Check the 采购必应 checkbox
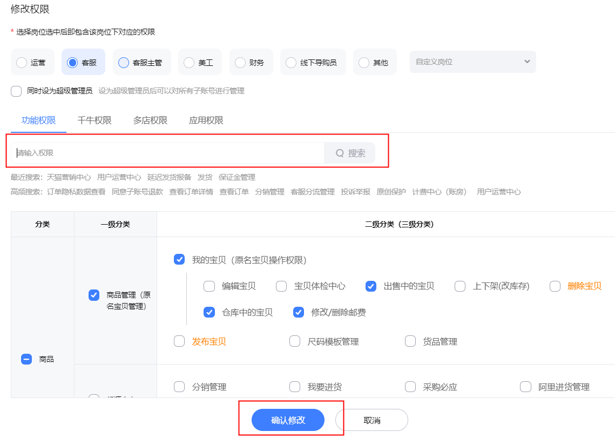 point(410,387)
